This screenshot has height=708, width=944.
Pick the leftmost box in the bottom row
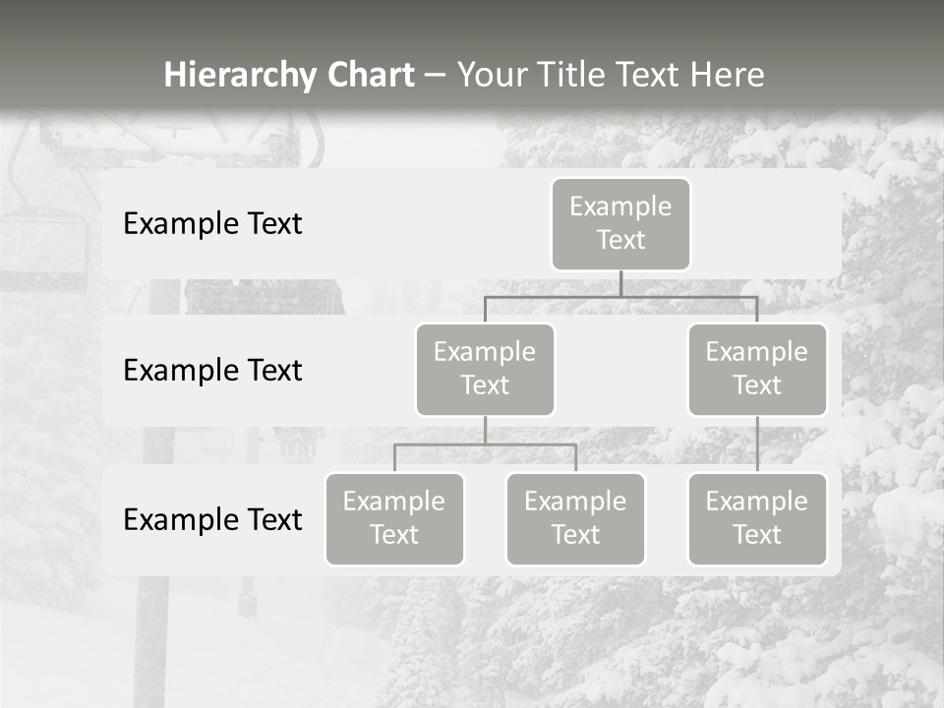pos(394,518)
